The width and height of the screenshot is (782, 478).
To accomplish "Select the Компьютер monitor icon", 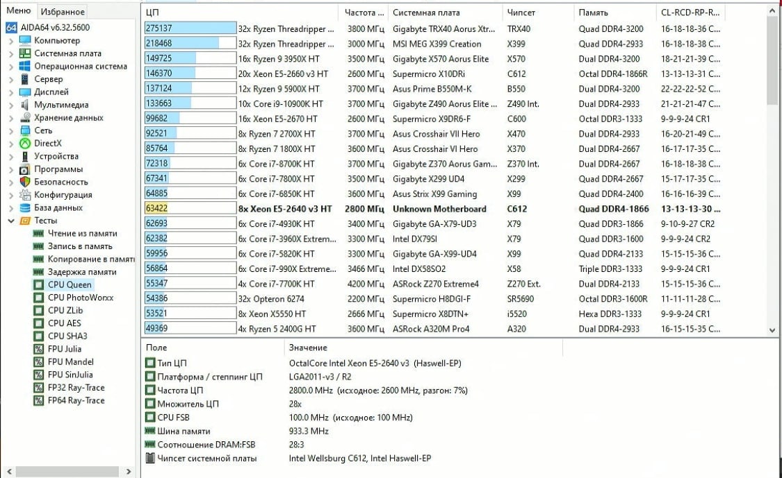I will 24,40.
